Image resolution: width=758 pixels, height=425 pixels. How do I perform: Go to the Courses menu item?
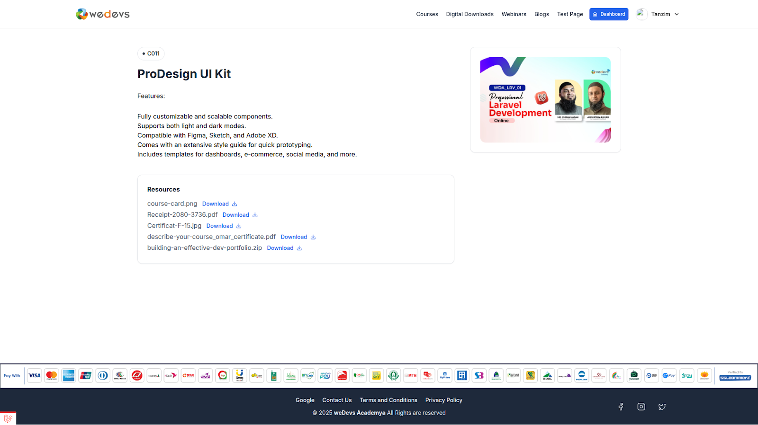click(427, 14)
